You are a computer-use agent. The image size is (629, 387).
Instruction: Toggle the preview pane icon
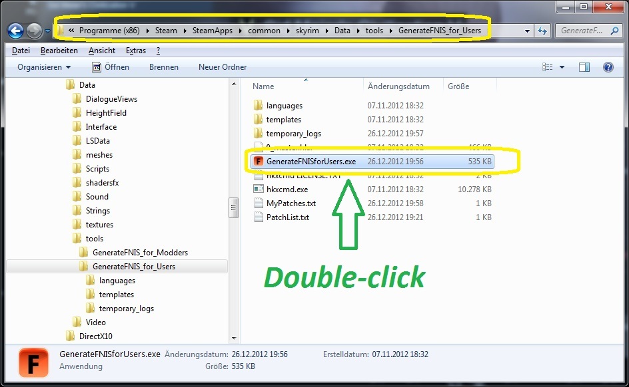pyautogui.click(x=584, y=67)
